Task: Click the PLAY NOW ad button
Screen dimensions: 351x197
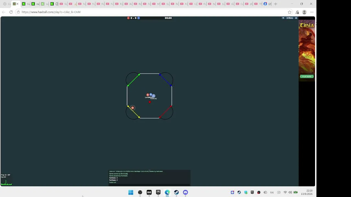Action: tap(307, 76)
